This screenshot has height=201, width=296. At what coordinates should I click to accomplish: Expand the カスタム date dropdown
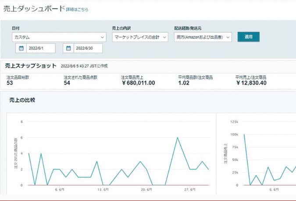[59, 37]
